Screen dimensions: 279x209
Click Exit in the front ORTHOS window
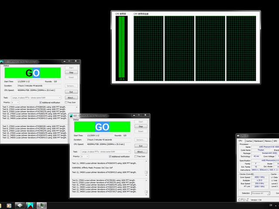pos(141,146)
